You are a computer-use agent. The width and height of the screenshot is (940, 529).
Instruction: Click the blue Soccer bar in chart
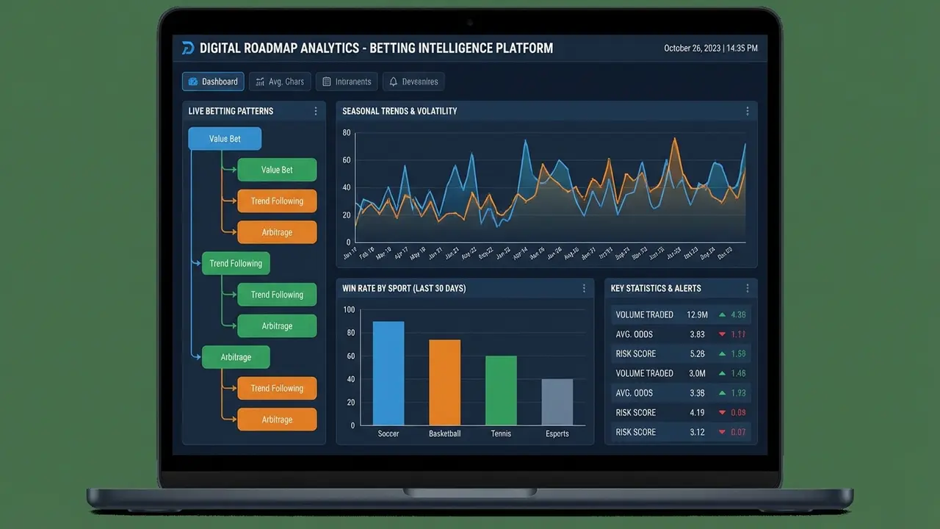point(388,373)
